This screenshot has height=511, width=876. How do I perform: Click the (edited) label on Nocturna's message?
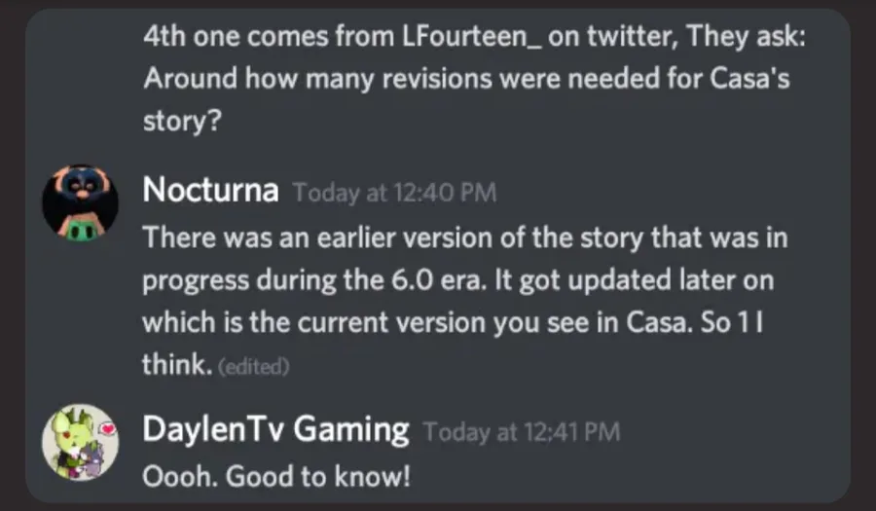[254, 366]
